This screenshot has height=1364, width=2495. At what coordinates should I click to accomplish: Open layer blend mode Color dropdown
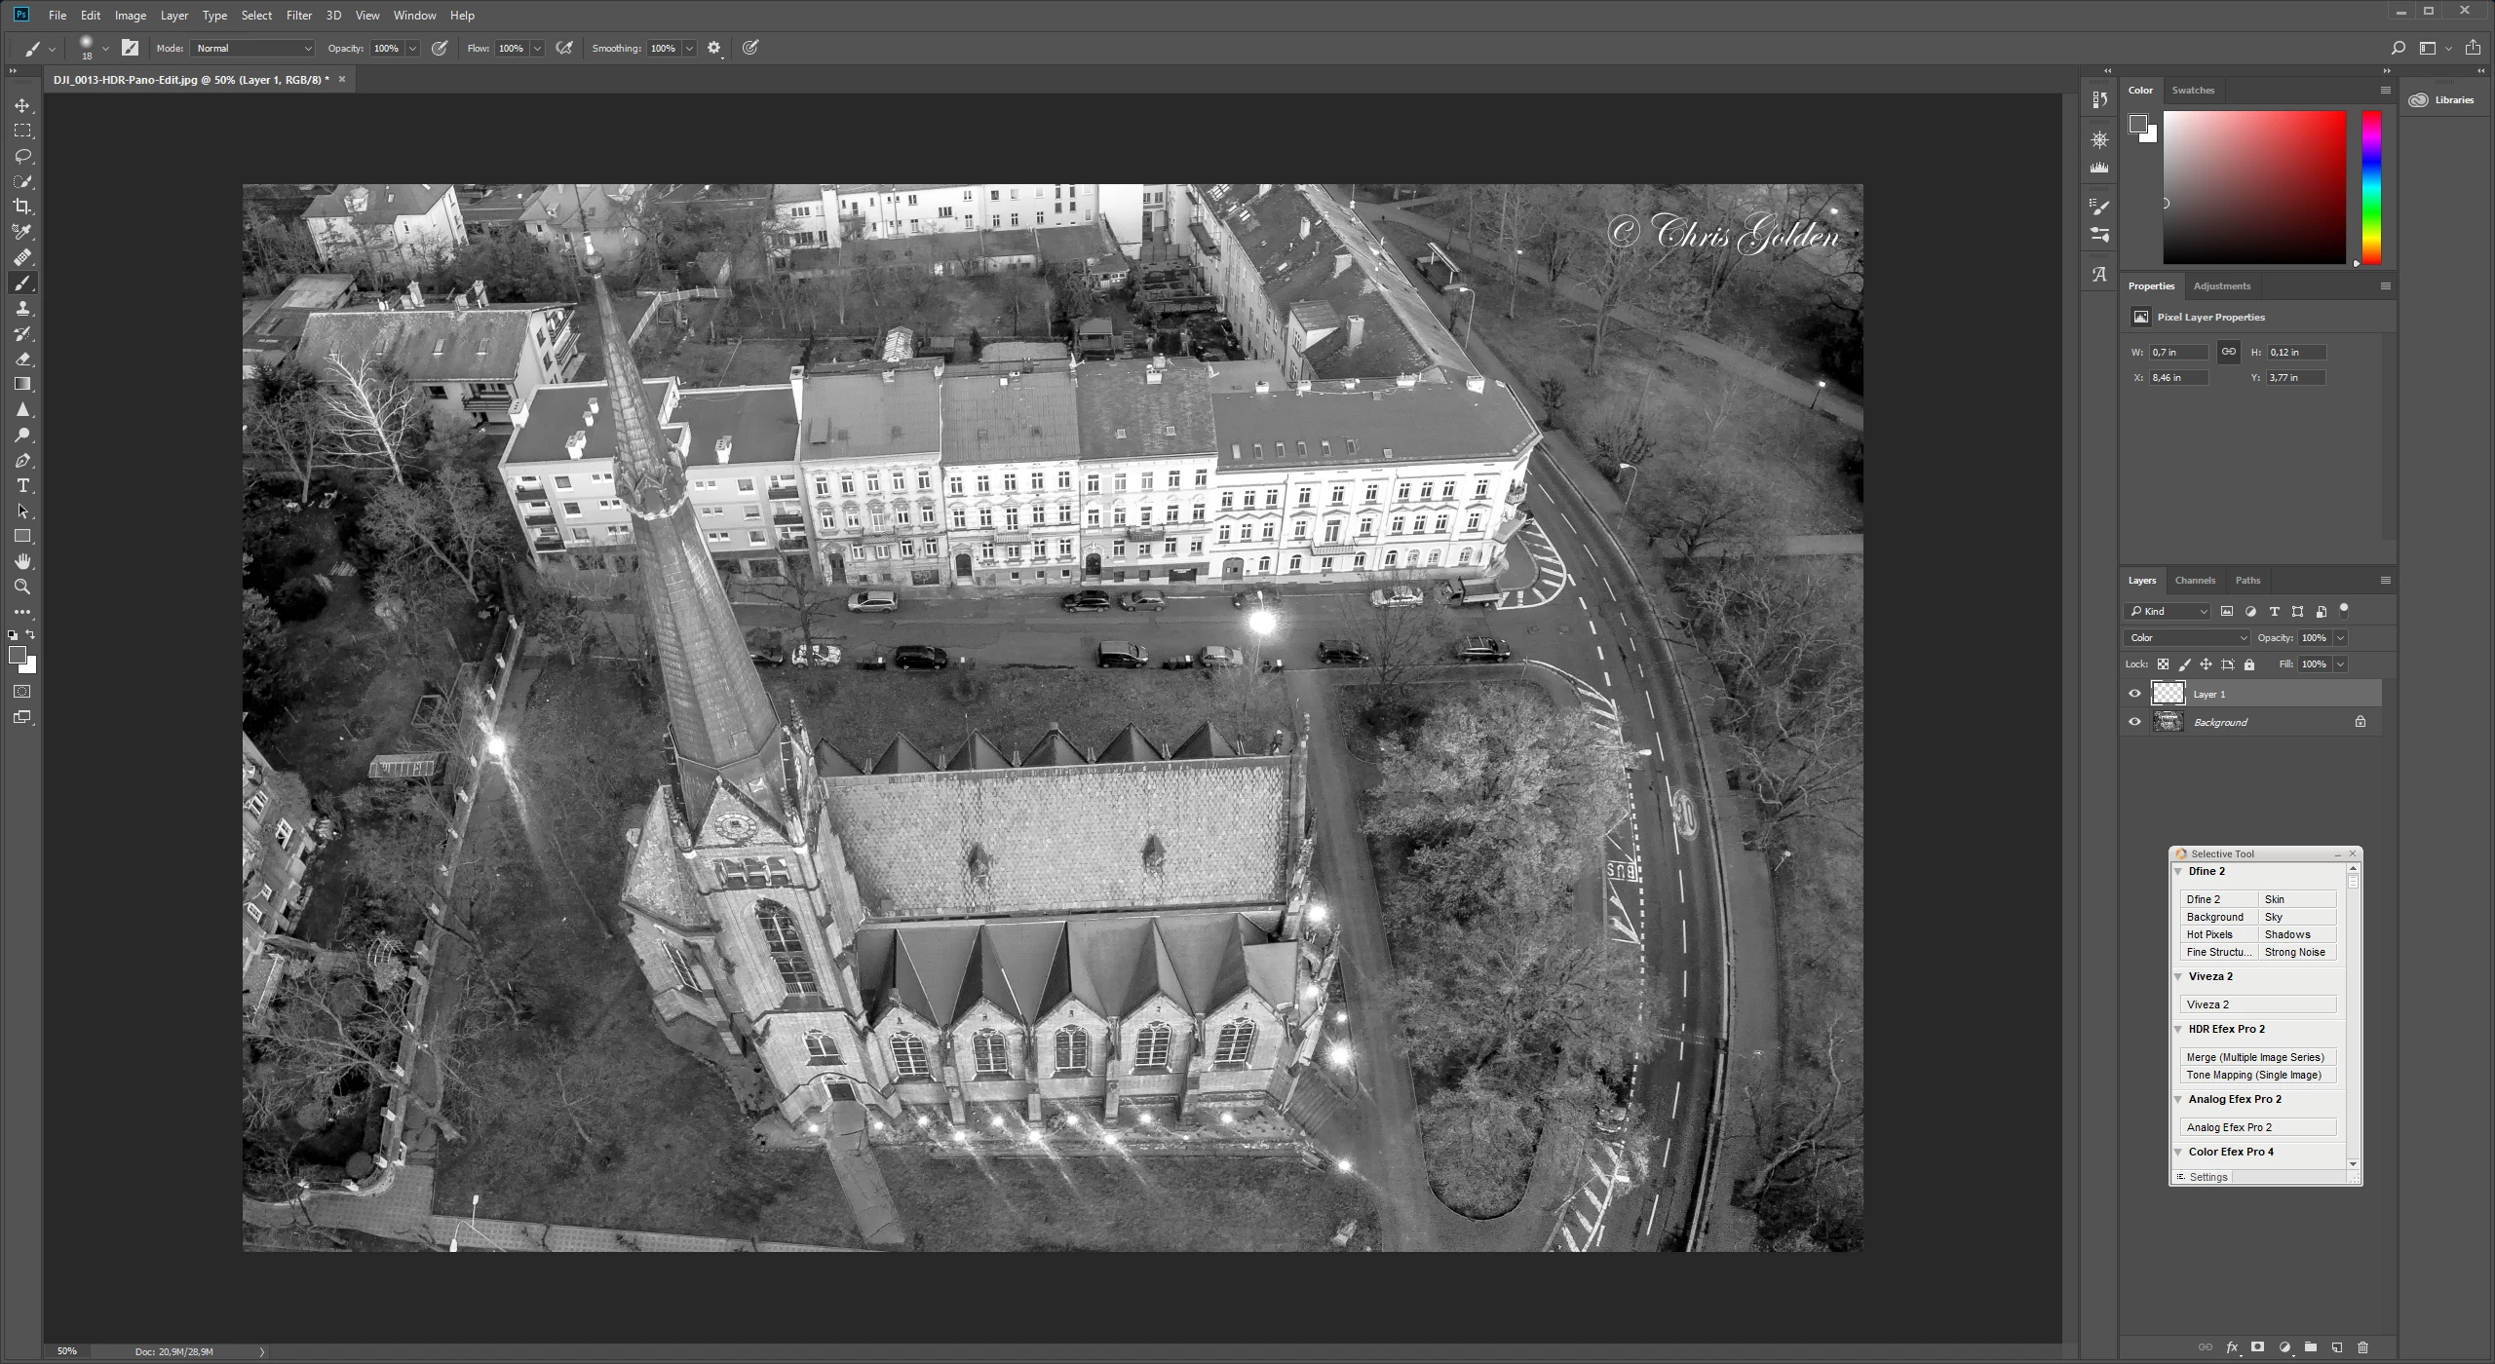click(x=2186, y=638)
